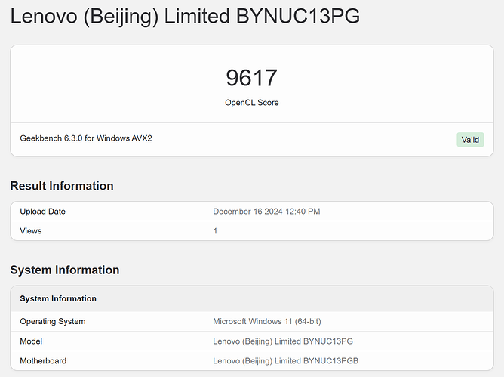
Task: Select the large System Information section heading
Action: pos(65,270)
